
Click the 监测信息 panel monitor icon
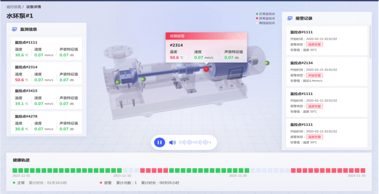[x=14, y=29]
